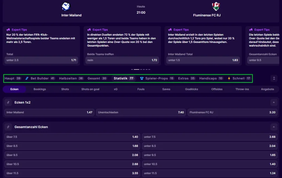Click the Fluminense FC RJ team crest
This screenshot has width=282, height=178.
click(x=216, y=7)
